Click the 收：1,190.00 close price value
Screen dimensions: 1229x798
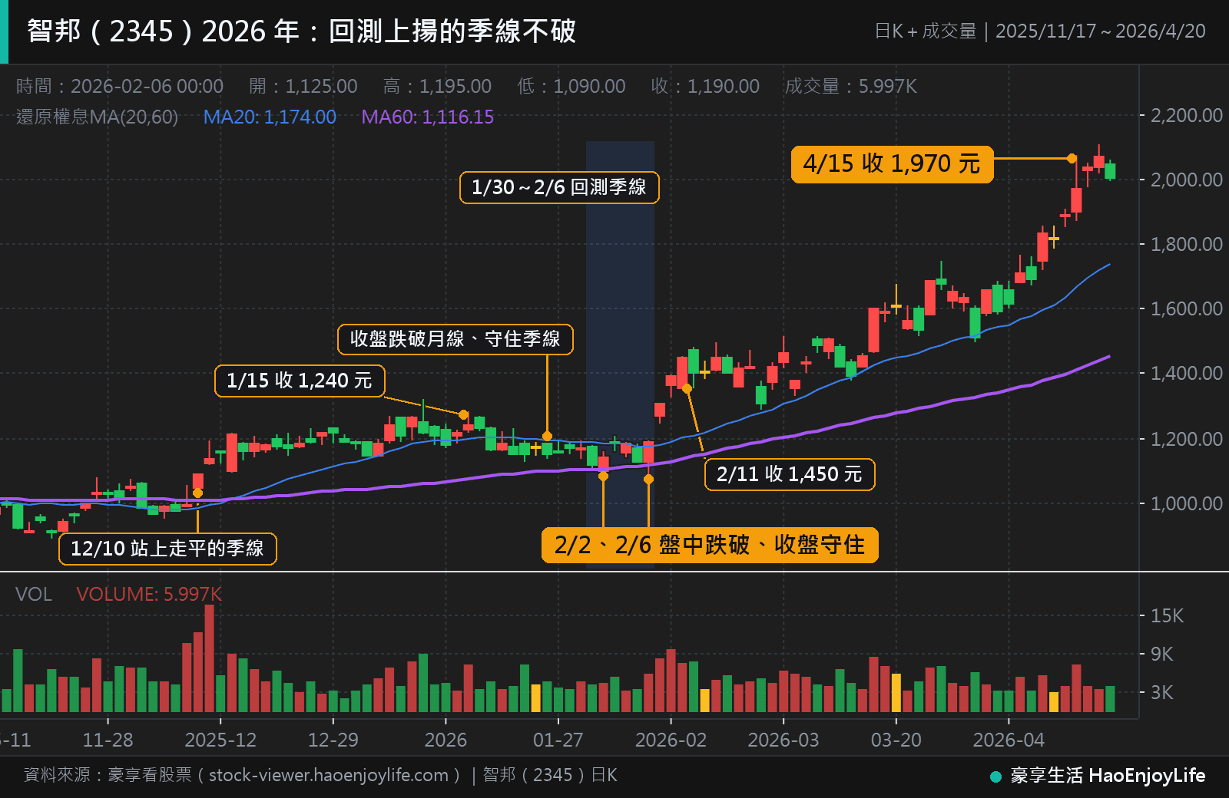705,86
